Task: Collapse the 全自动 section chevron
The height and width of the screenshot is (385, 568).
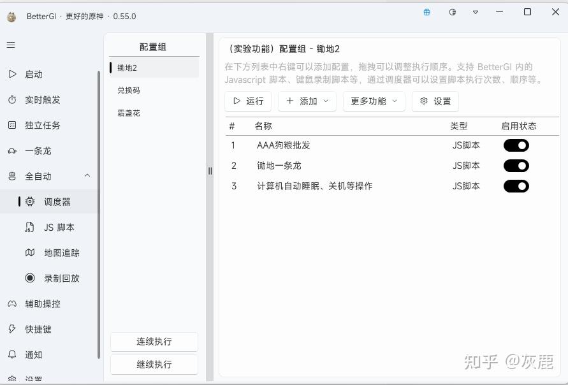Action: pyautogui.click(x=87, y=176)
